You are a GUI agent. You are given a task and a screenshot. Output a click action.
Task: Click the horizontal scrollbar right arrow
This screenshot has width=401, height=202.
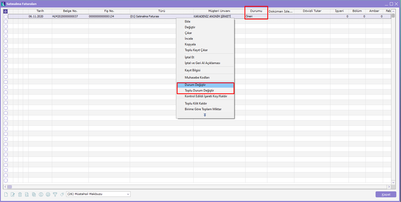click(x=389, y=187)
